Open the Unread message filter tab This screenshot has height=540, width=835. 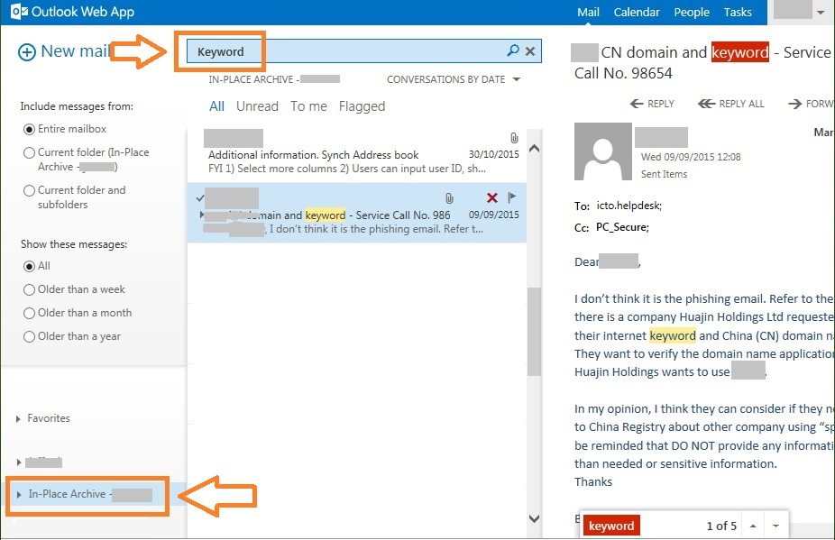click(x=257, y=105)
